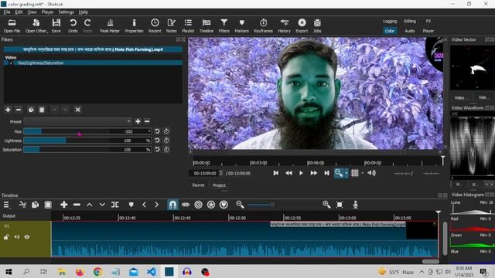Select the Color layout button
Image resolution: width=495 pixels, height=278 pixels.
(390, 31)
